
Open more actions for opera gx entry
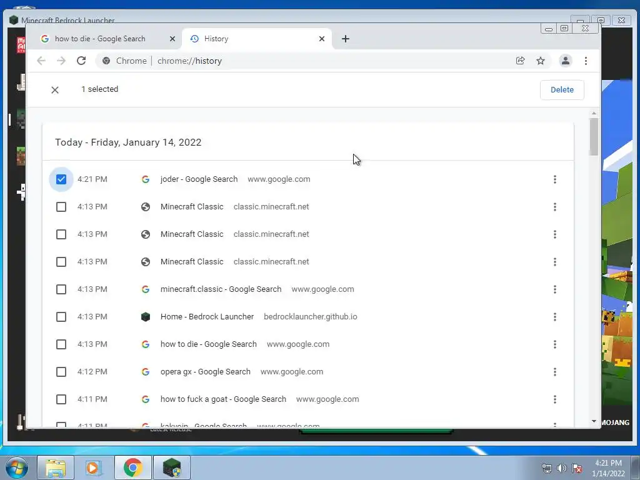555,372
